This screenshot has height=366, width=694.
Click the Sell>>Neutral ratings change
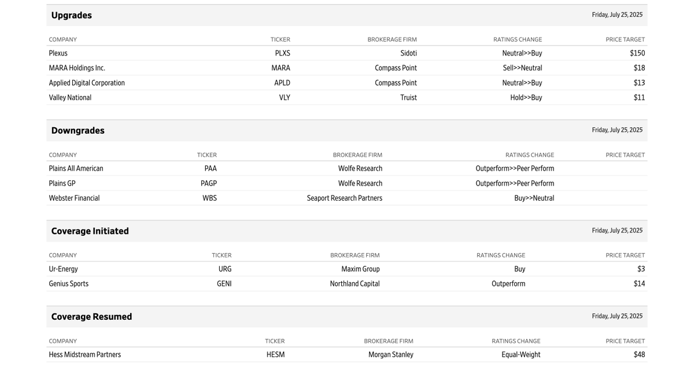tap(523, 68)
